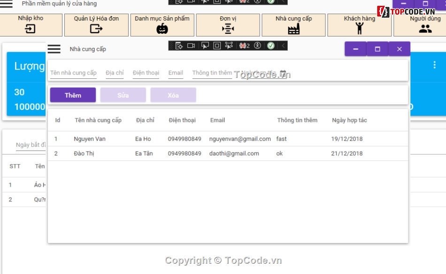This screenshot has width=446, height=274.
Task: Click the pumpkin icon for Danh mục Sản phẩm
Action: click(161, 28)
